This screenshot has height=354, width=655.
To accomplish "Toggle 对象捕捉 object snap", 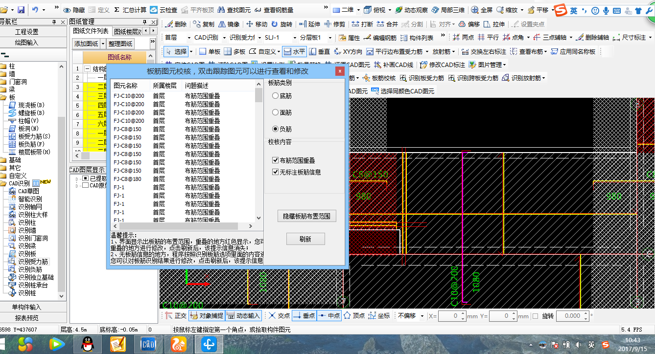I will pos(206,316).
